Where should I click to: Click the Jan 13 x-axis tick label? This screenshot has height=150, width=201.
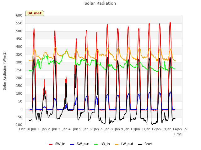click(x=161, y=129)
